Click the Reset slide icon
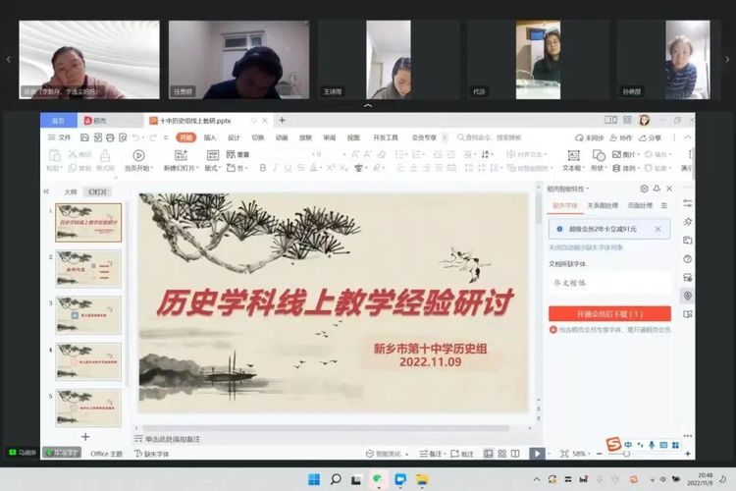 point(231,154)
